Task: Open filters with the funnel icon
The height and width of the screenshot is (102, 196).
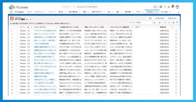Action: (x=177, y=23)
